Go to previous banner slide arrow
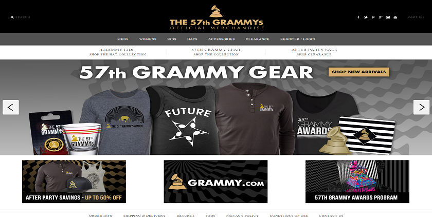Image resolution: width=432 pixels, height=222 pixels. 11,107
